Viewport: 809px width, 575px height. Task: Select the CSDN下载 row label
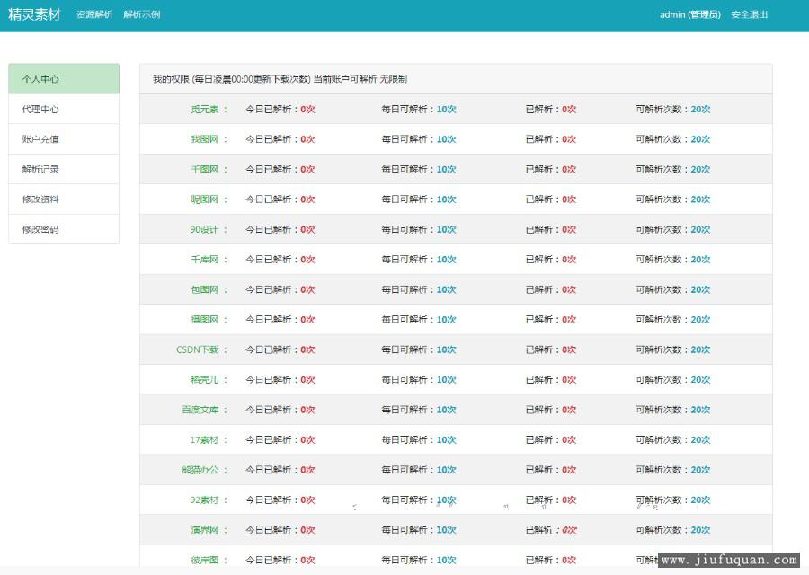coord(198,349)
